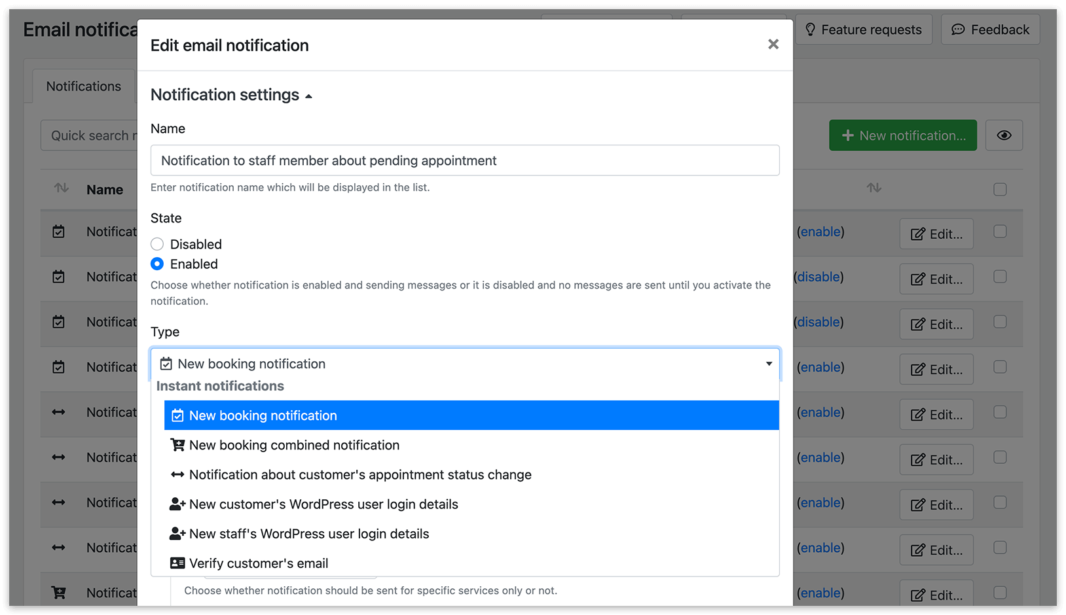Check the checkbox in second table row
Screen dimensions: 1066x615
click(1000, 276)
